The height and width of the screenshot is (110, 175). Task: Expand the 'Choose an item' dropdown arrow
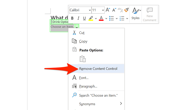tap(77, 27)
